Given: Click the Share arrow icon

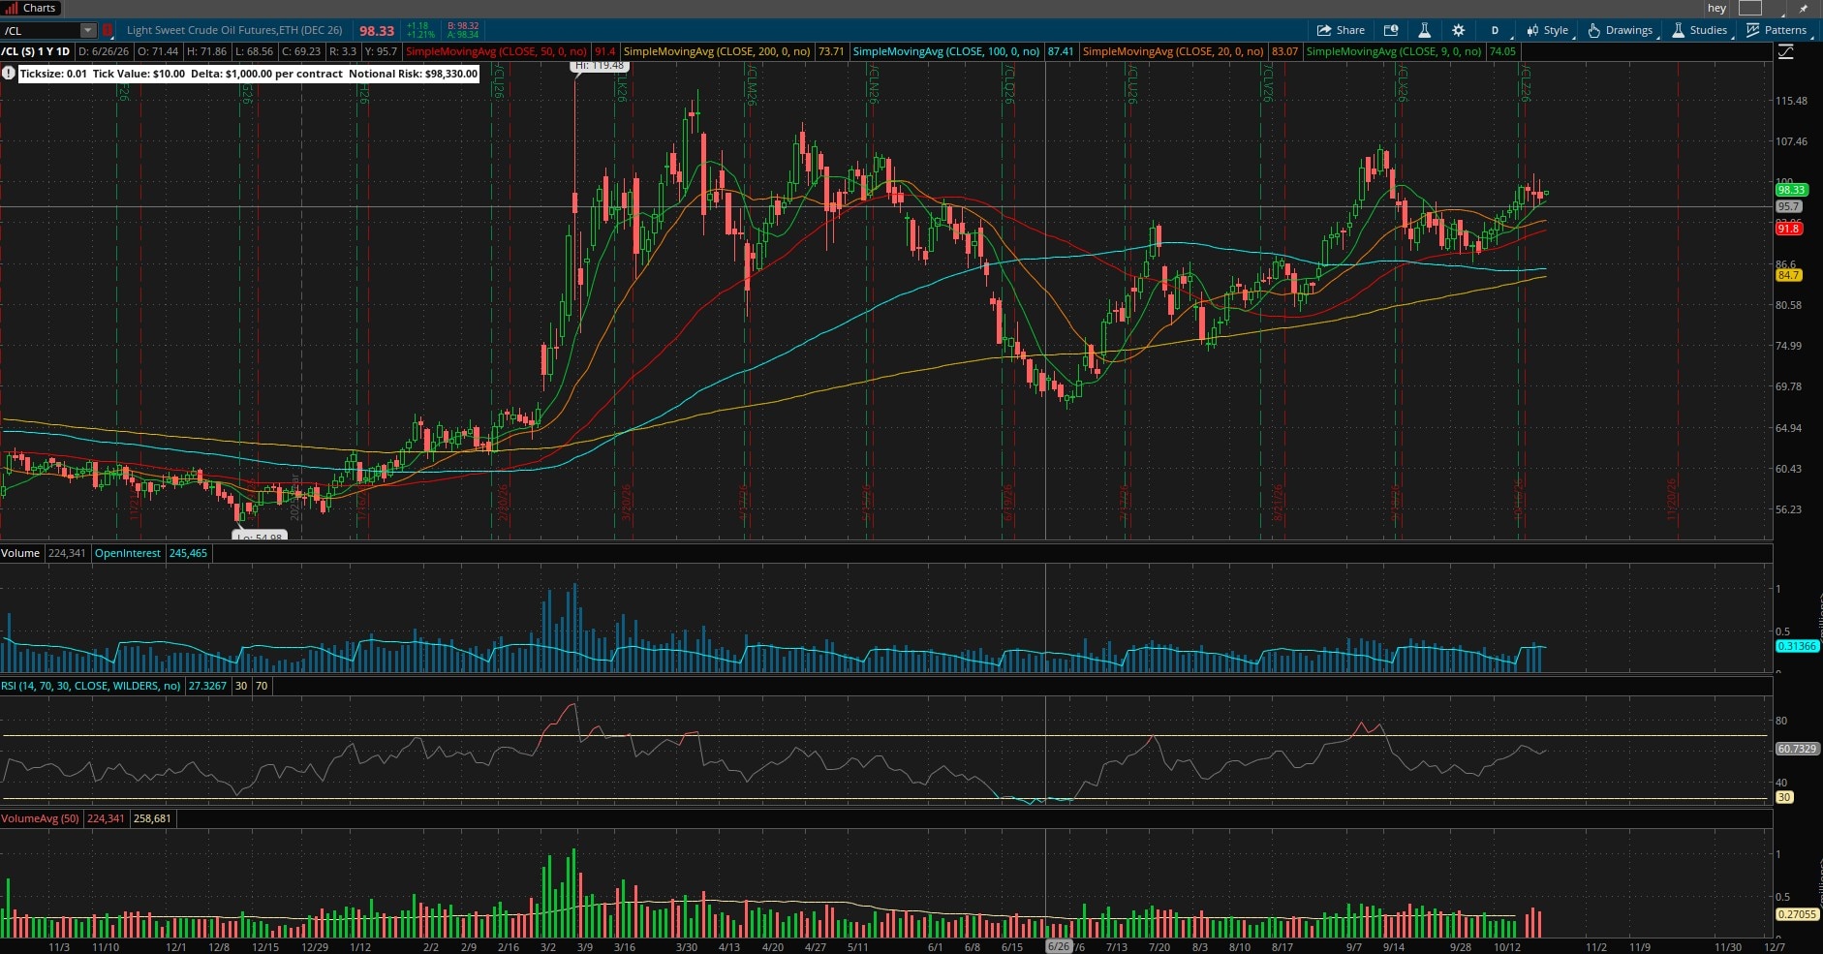Looking at the screenshot, I should [x=1324, y=30].
